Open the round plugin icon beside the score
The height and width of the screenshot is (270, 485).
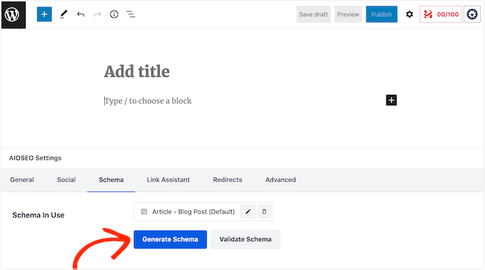coord(472,14)
